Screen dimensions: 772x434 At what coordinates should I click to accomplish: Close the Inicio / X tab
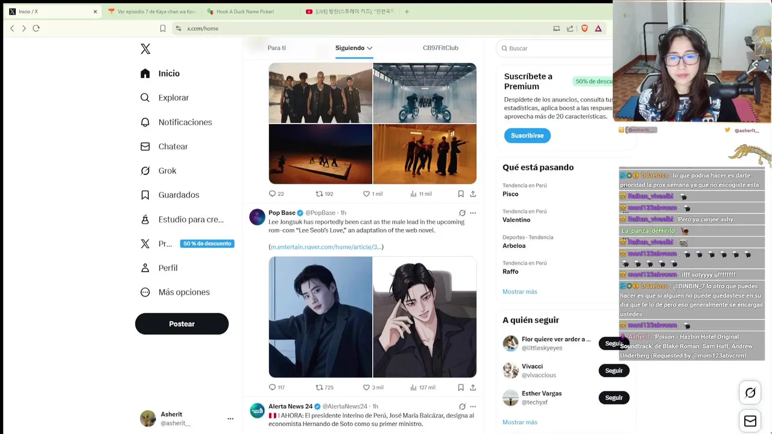(x=95, y=11)
